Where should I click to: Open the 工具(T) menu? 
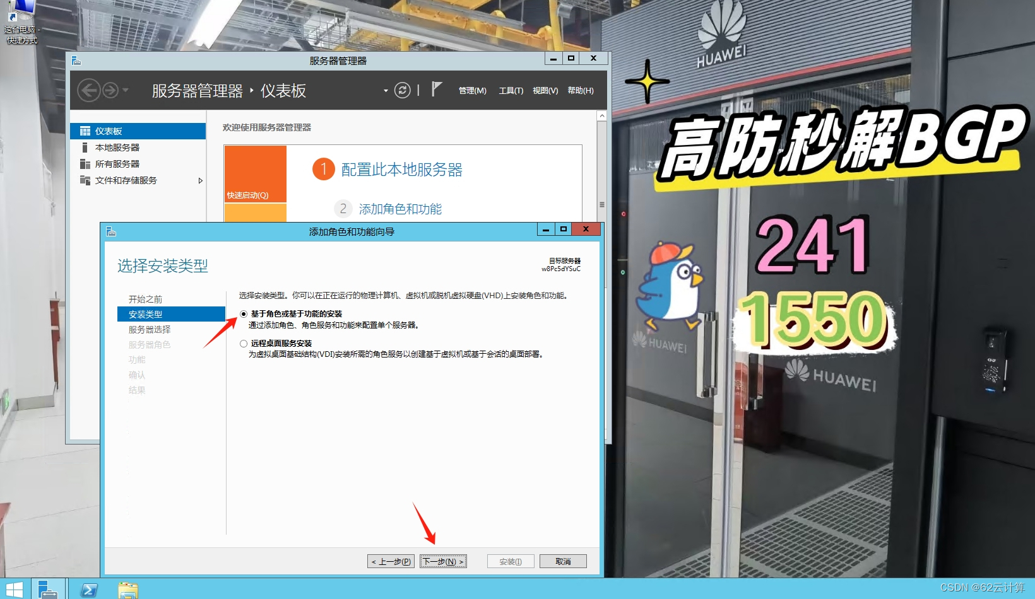click(511, 91)
